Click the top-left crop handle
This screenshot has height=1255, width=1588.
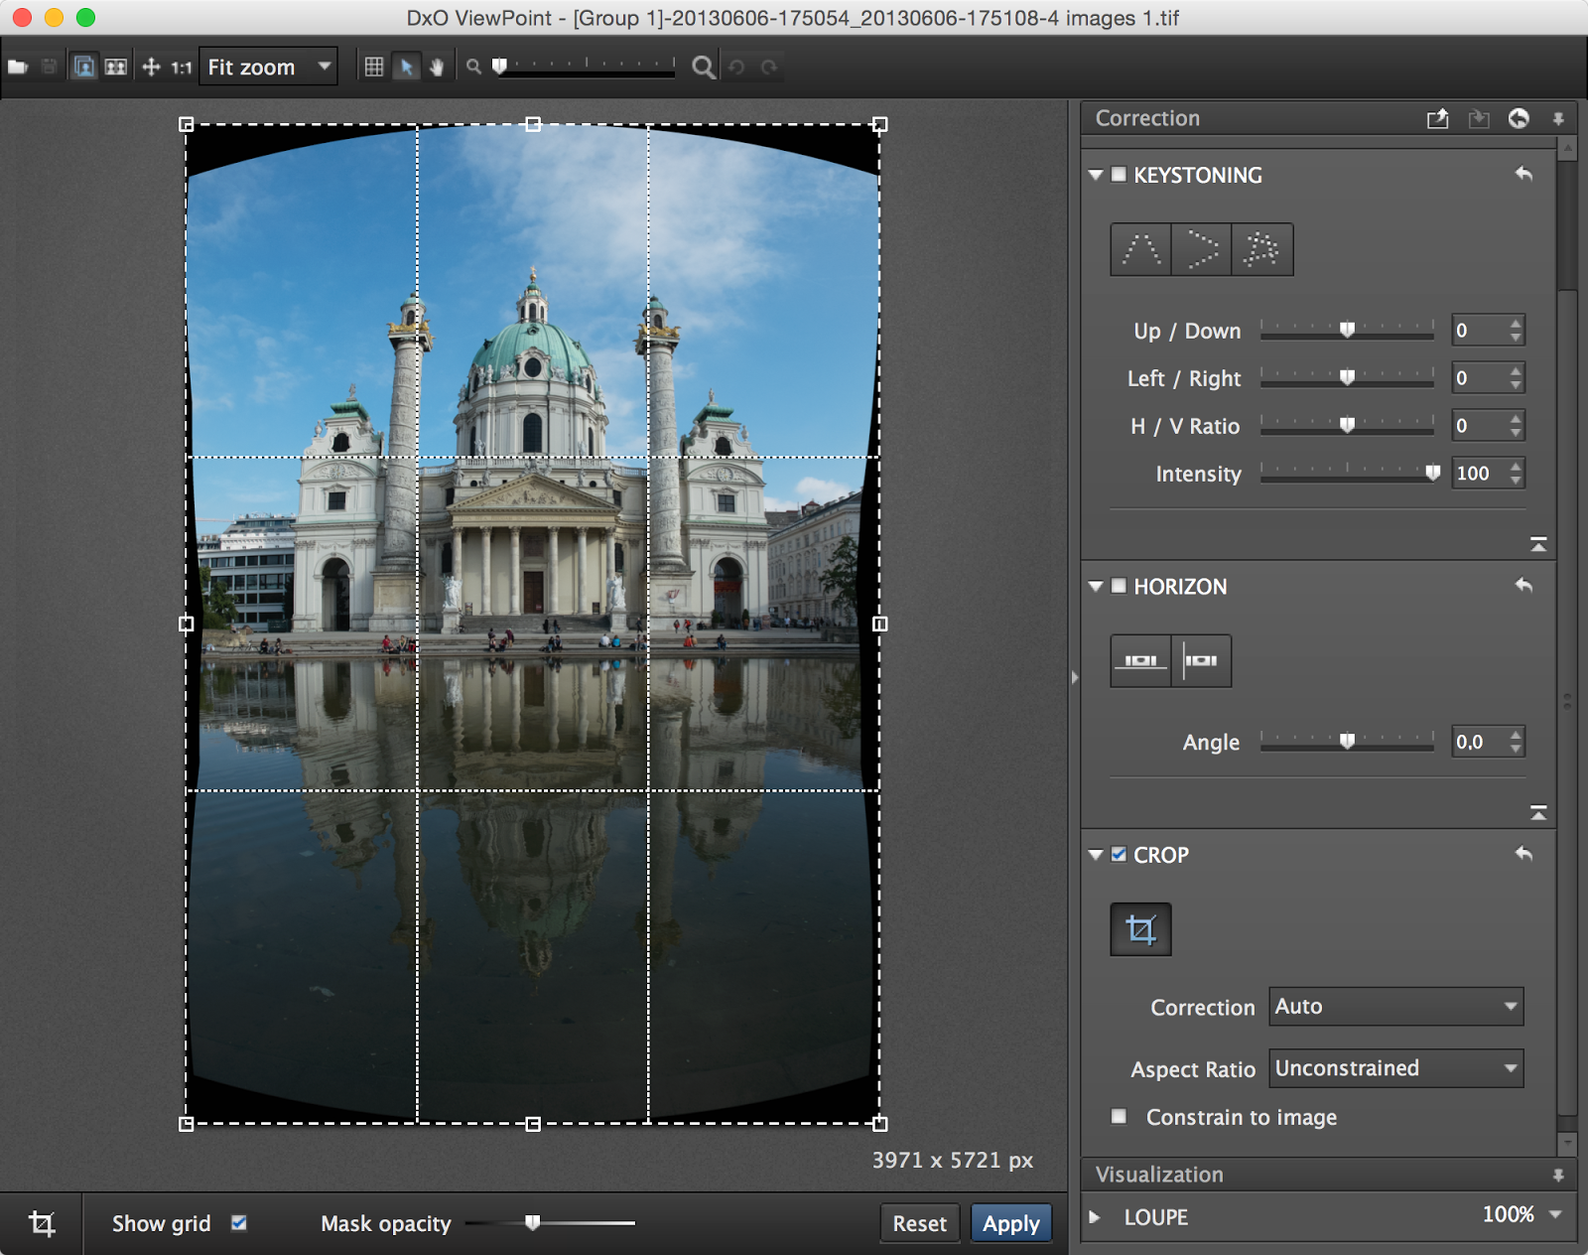[186, 124]
